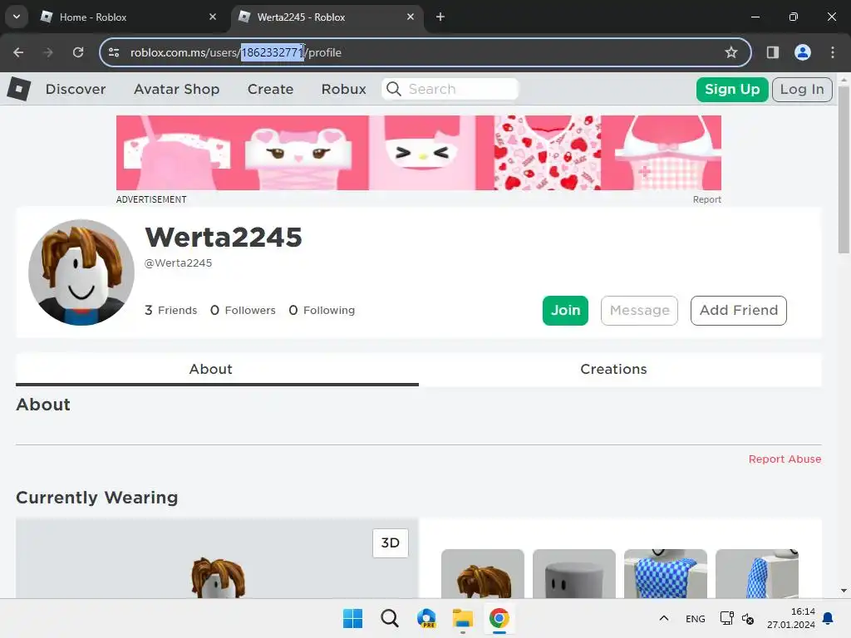
Task: Click the browser forward arrow
Action: pos(48,52)
